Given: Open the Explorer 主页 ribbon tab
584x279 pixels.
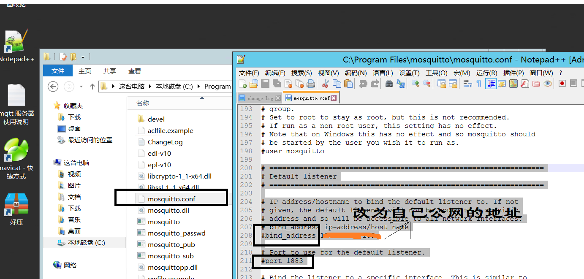Looking at the screenshot, I should pos(85,71).
